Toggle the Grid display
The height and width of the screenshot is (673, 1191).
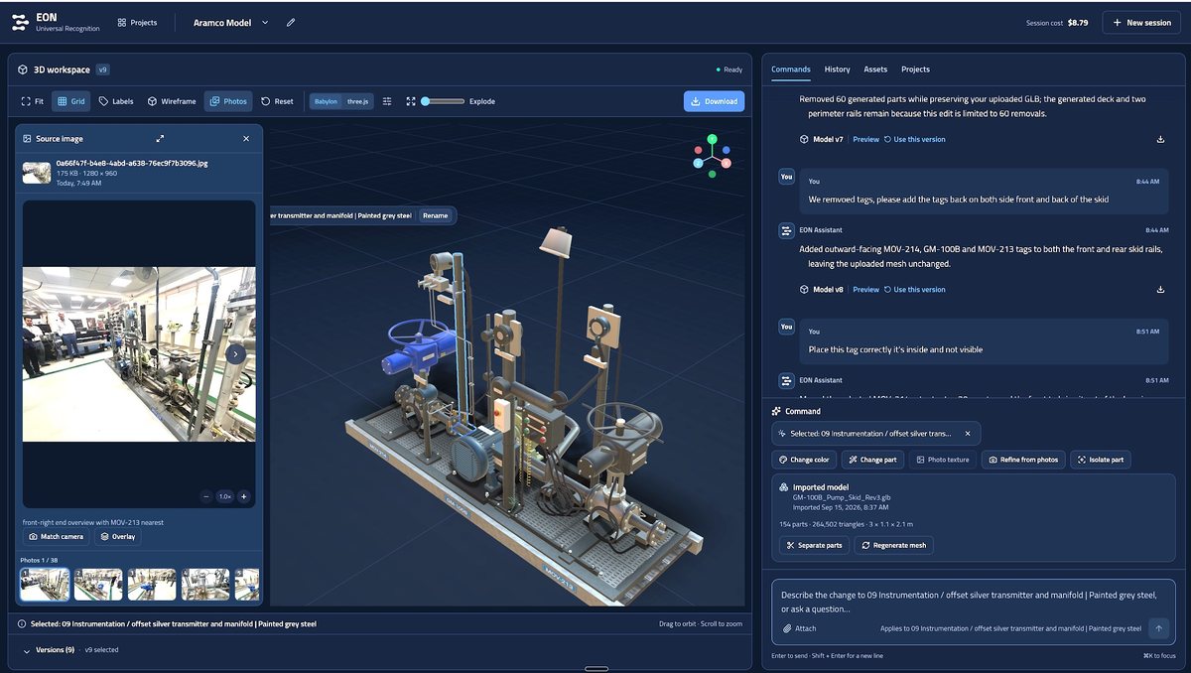pyautogui.click(x=70, y=101)
